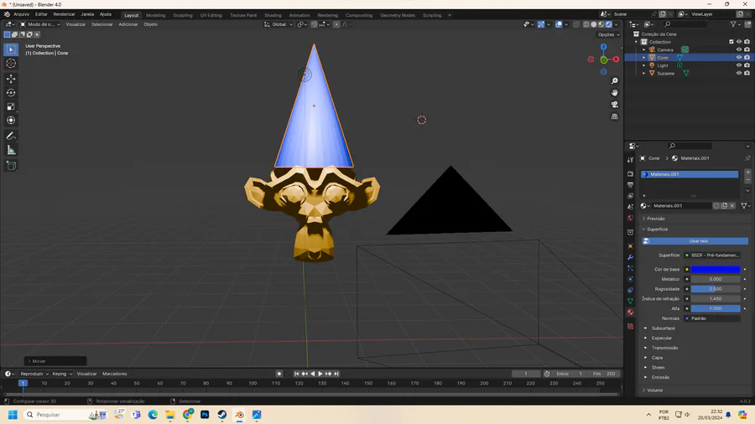
Task: Click the viewport zoom magnifier icon
Action: (614, 80)
